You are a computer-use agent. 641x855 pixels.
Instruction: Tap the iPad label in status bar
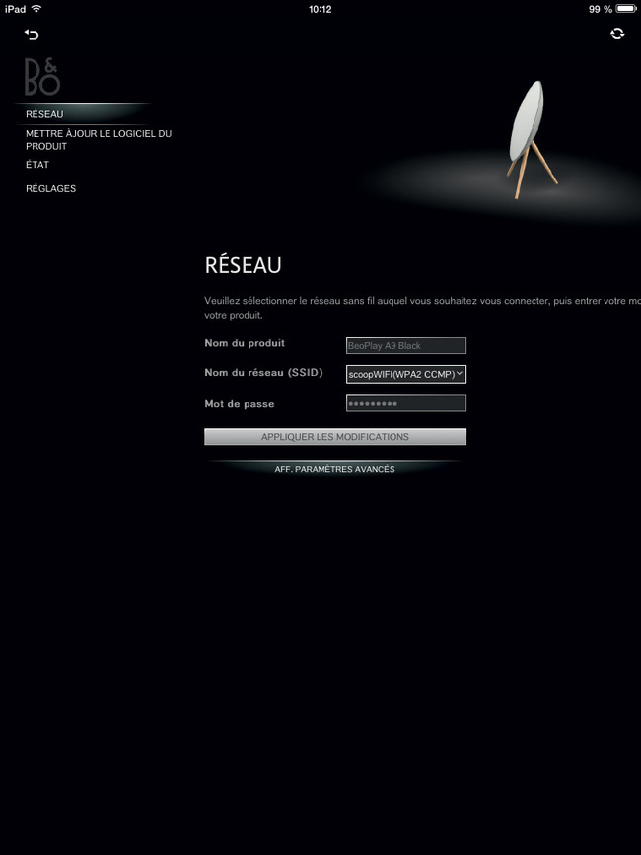point(15,9)
